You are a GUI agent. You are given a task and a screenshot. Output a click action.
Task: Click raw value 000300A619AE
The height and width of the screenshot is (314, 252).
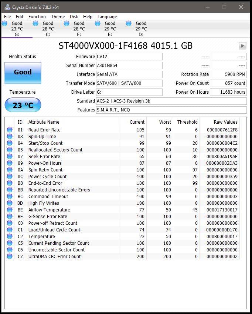click(222, 156)
